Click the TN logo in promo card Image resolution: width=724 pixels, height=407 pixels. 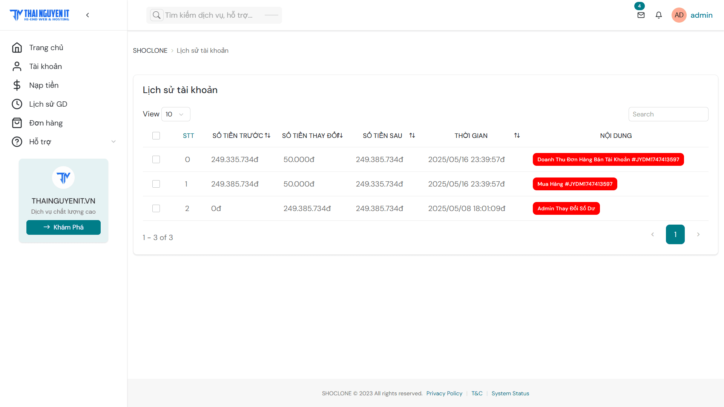coord(63,177)
